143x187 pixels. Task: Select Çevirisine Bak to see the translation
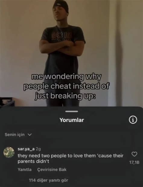pyautogui.click(x=52, y=170)
